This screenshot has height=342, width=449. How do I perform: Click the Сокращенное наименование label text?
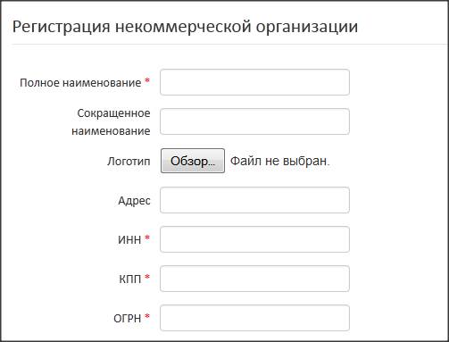coord(111,121)
